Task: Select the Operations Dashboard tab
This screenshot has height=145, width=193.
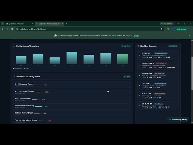Action: pyautogui.click(x=49, y=24)
